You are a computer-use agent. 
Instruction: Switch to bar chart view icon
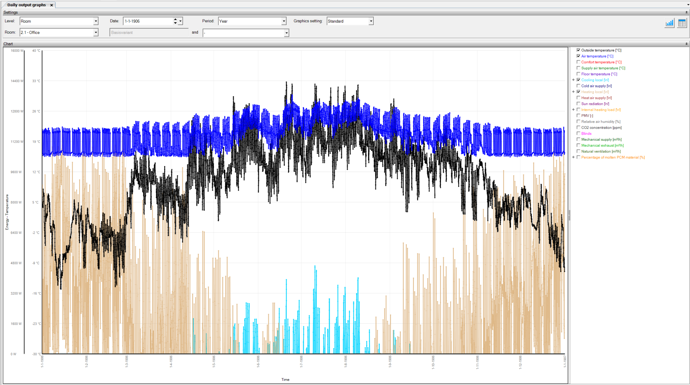click(x=669, y=23)
